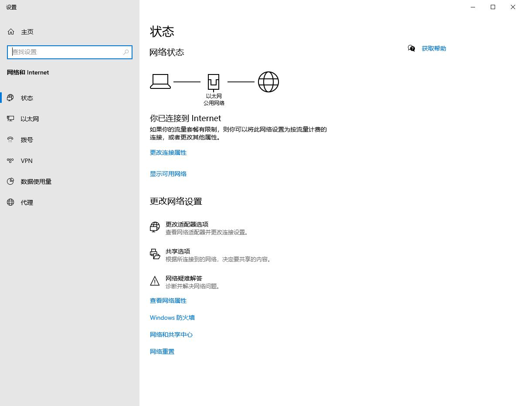The image size is (523, 406).
Task: Select the 状态 (Status) globe icon in sidebar
Action: tap(10, 98)
